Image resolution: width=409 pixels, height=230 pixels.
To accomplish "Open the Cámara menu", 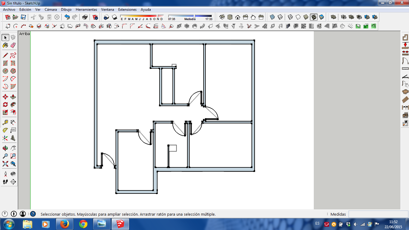I will tap(51, 10).
